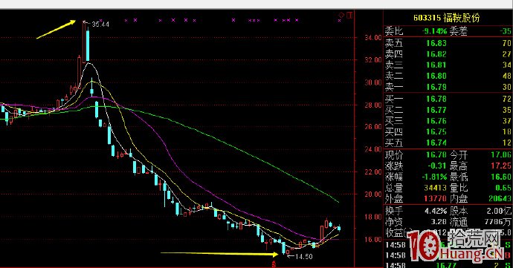
Task: Click the 总量 value 34413
Action: point(436,188)
